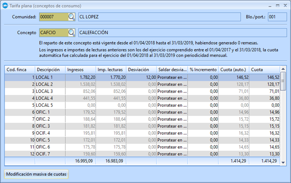Click the Imp. lecturas column header

tap(111, 70)
